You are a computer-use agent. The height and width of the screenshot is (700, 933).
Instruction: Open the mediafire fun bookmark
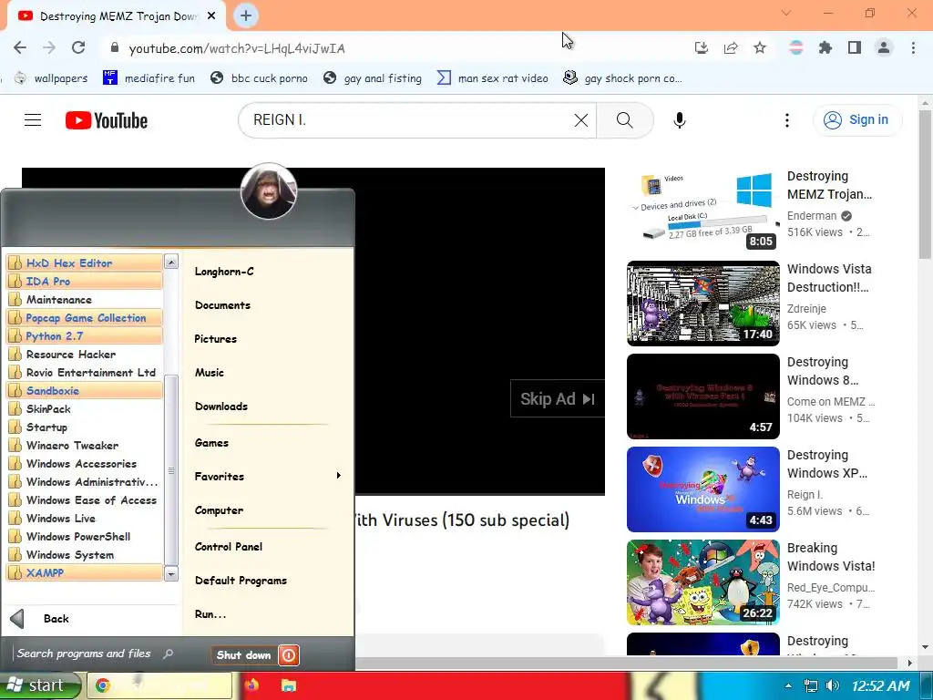pos(149,78)
